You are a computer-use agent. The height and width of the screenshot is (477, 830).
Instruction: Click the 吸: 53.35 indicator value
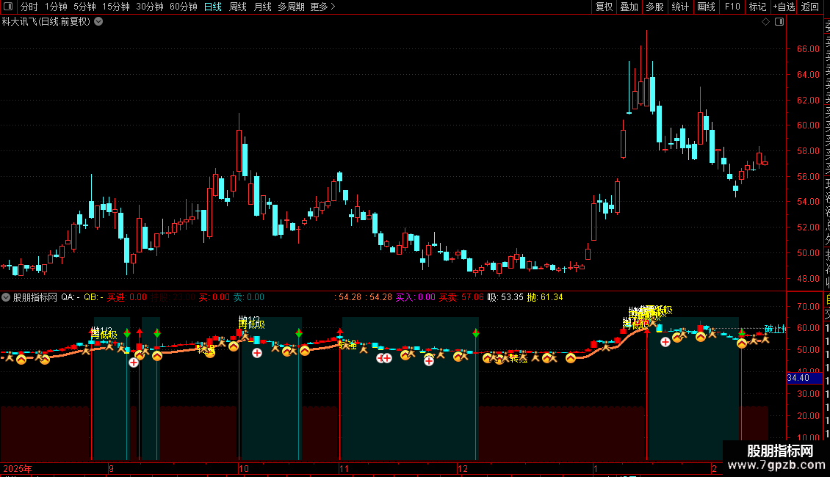(x=505, y=297)
